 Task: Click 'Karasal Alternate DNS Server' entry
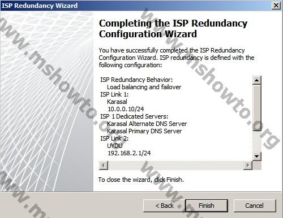(147, 124)
